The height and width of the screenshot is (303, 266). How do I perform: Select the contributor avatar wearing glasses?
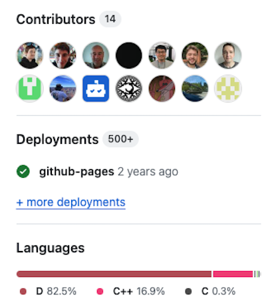pos(162,55)
